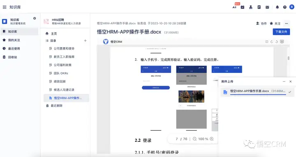Open the apps grid launcher
The height and width of the screenshot is (157, 296).
click(x=5, y=7)
